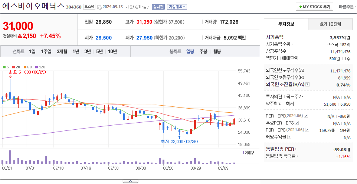Click the 상한가 37,500 text

coord(169,22)
